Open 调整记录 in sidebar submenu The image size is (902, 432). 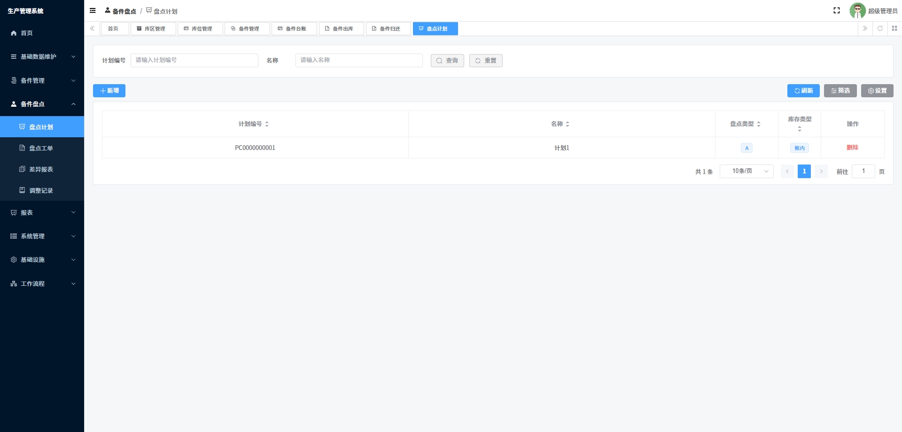click(x=42, y=190)
